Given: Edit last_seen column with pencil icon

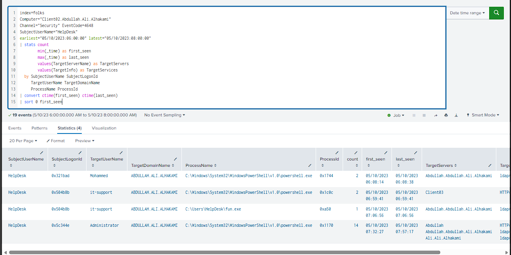Looking at the screenshot, I should (x=416, y=153).
